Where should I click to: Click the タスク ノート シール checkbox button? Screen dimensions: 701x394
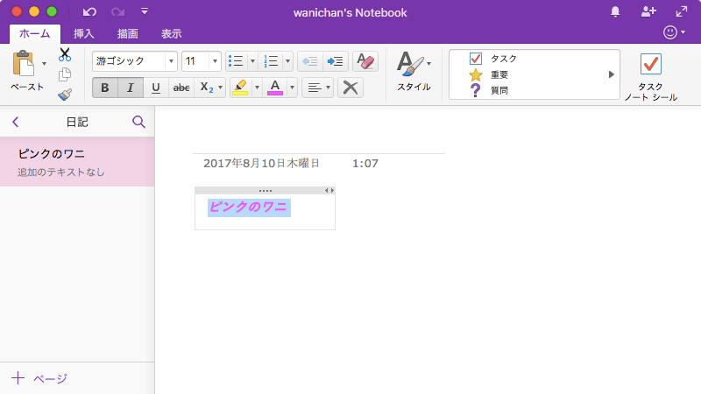pos(650,77)
